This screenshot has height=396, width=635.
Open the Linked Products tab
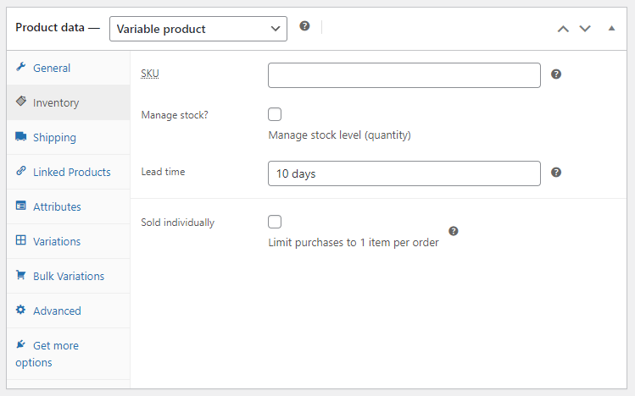click(69, 172)
